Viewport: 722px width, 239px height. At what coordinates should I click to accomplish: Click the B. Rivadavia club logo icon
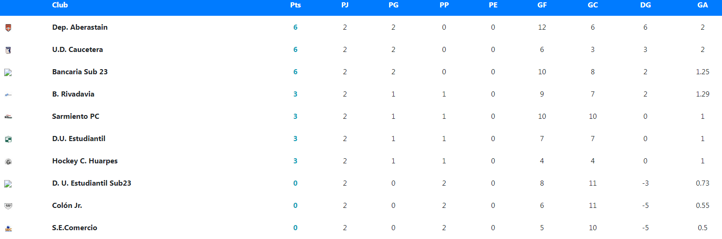(x=8, y=95)
